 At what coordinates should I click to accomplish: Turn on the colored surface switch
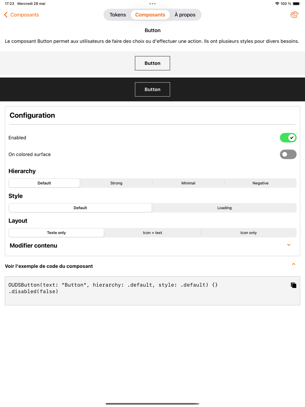[288, 154]
